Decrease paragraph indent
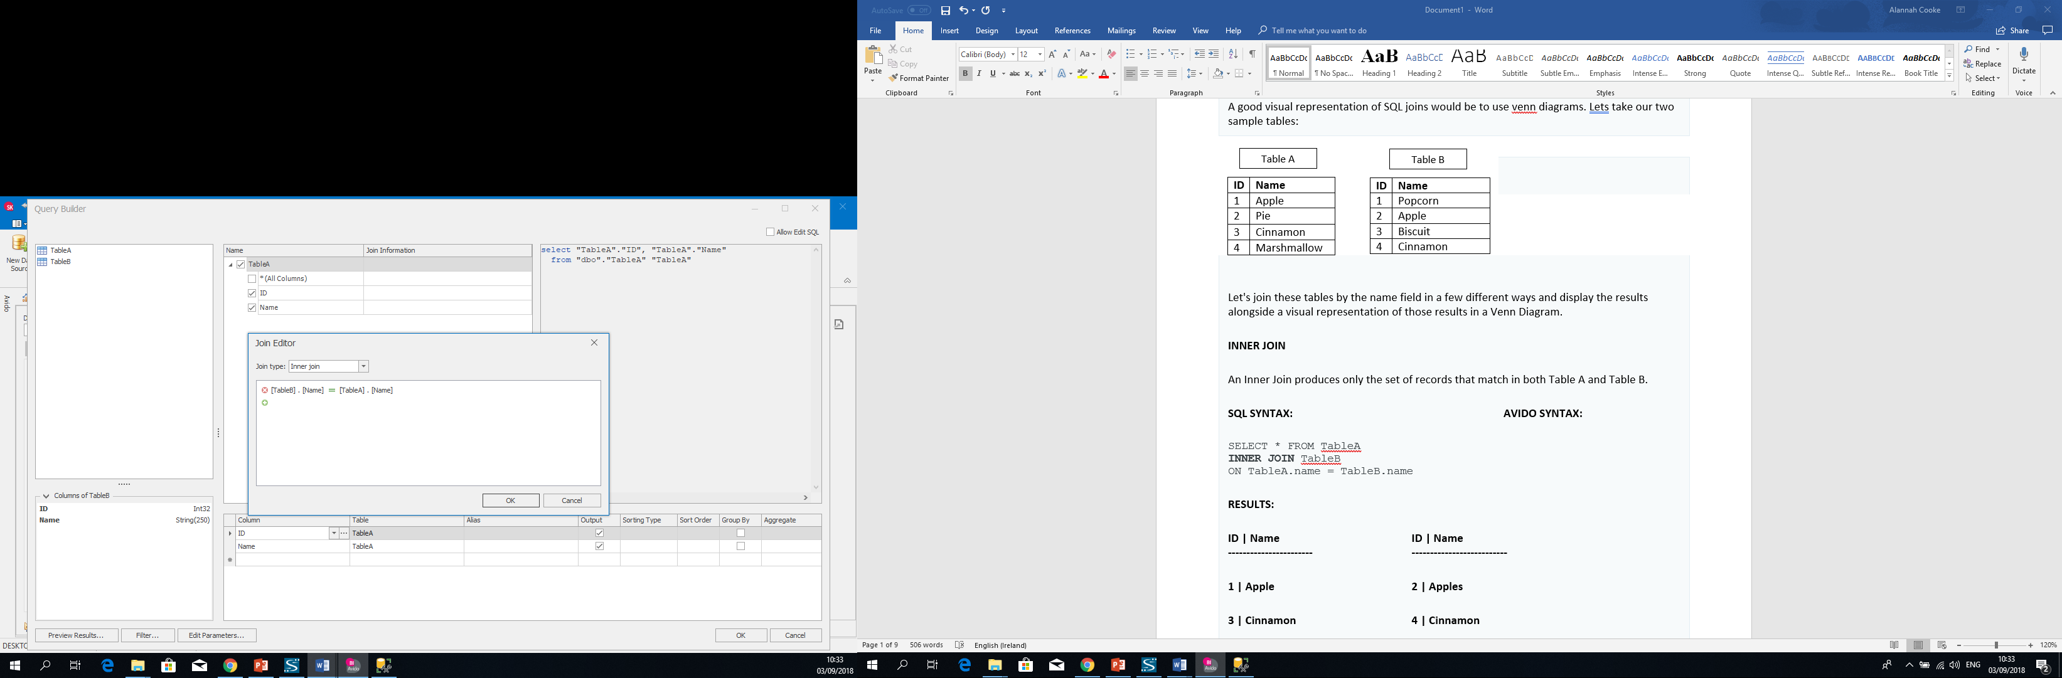Screen dimensions: 2062x678 click(1199, 55)
